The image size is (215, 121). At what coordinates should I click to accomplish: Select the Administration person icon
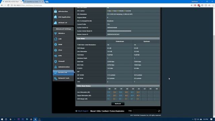[x=55, y=67]
